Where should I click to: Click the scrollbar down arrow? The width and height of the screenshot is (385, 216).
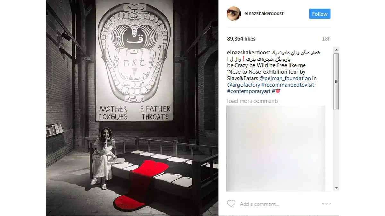[336, 188]
